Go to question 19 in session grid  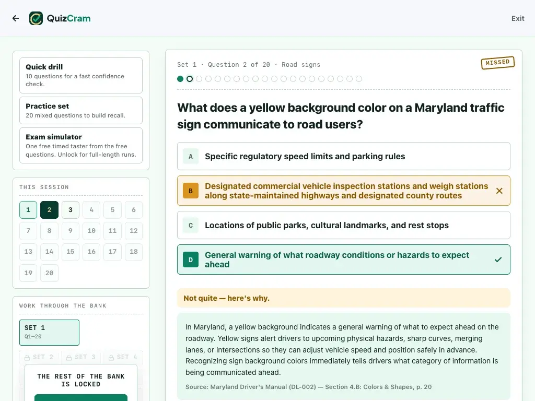click(28, 273)
